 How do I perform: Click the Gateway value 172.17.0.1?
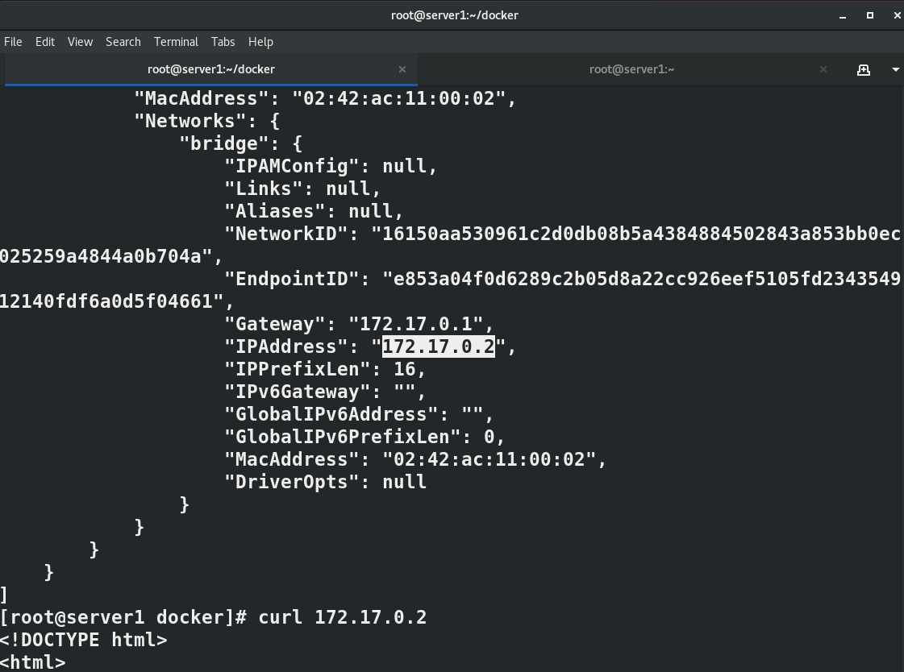415,324
